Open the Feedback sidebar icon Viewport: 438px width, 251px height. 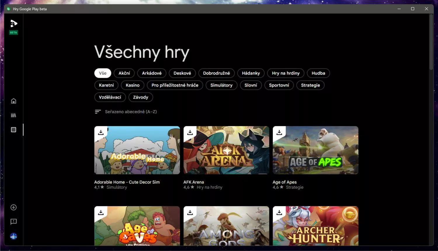(13, 222)
